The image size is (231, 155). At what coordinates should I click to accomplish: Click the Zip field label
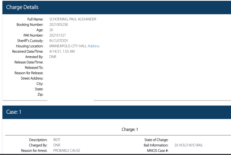point(40,95)
